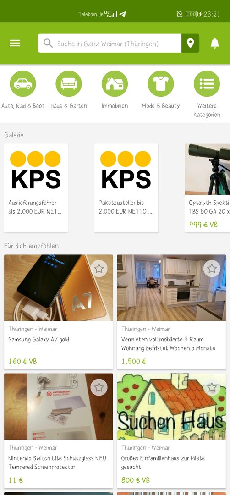This screenshot has height=495, width=230.
Task: Open KPS Auslieferungsfahrer gallery ad
Action: pos(36,188)
